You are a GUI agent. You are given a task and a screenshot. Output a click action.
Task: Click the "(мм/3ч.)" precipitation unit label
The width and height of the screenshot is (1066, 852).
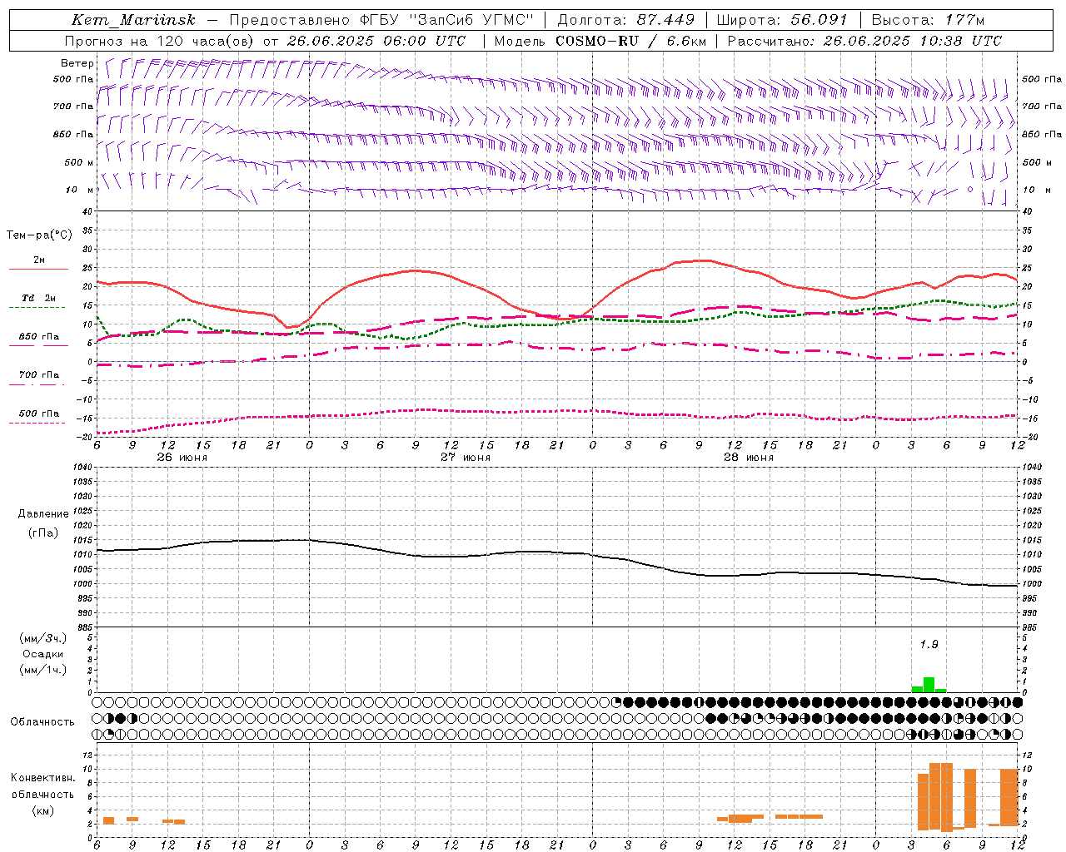point(43,638)
